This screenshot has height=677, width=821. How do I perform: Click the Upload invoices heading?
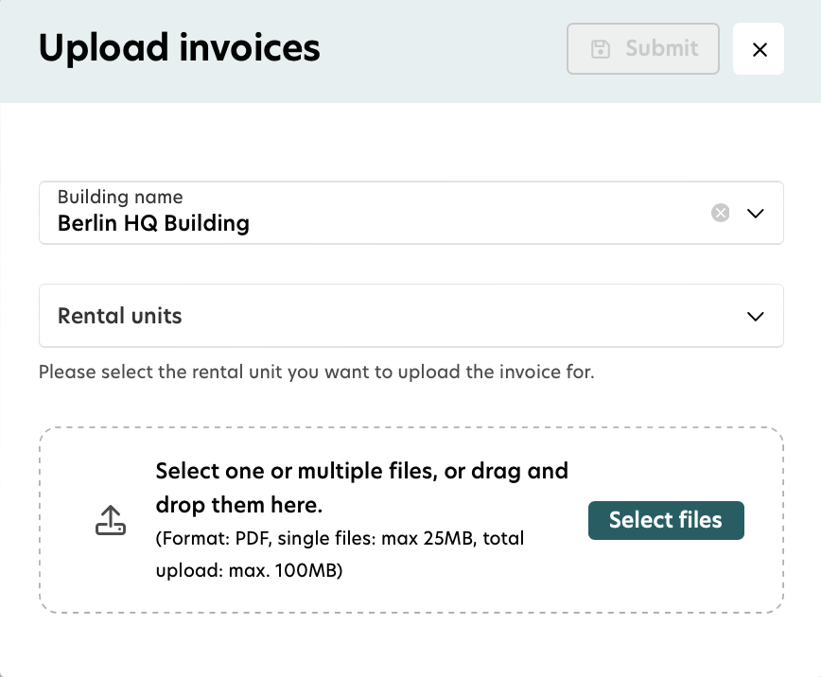tap(179, 47)
